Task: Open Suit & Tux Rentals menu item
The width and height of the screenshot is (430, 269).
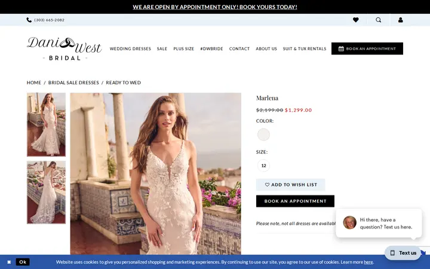Action: point(305,48)
